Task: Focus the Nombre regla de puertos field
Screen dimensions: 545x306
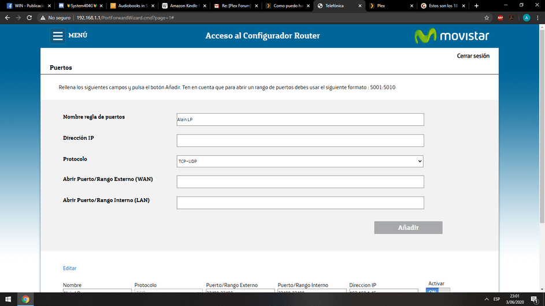Action: click(300, 120)
